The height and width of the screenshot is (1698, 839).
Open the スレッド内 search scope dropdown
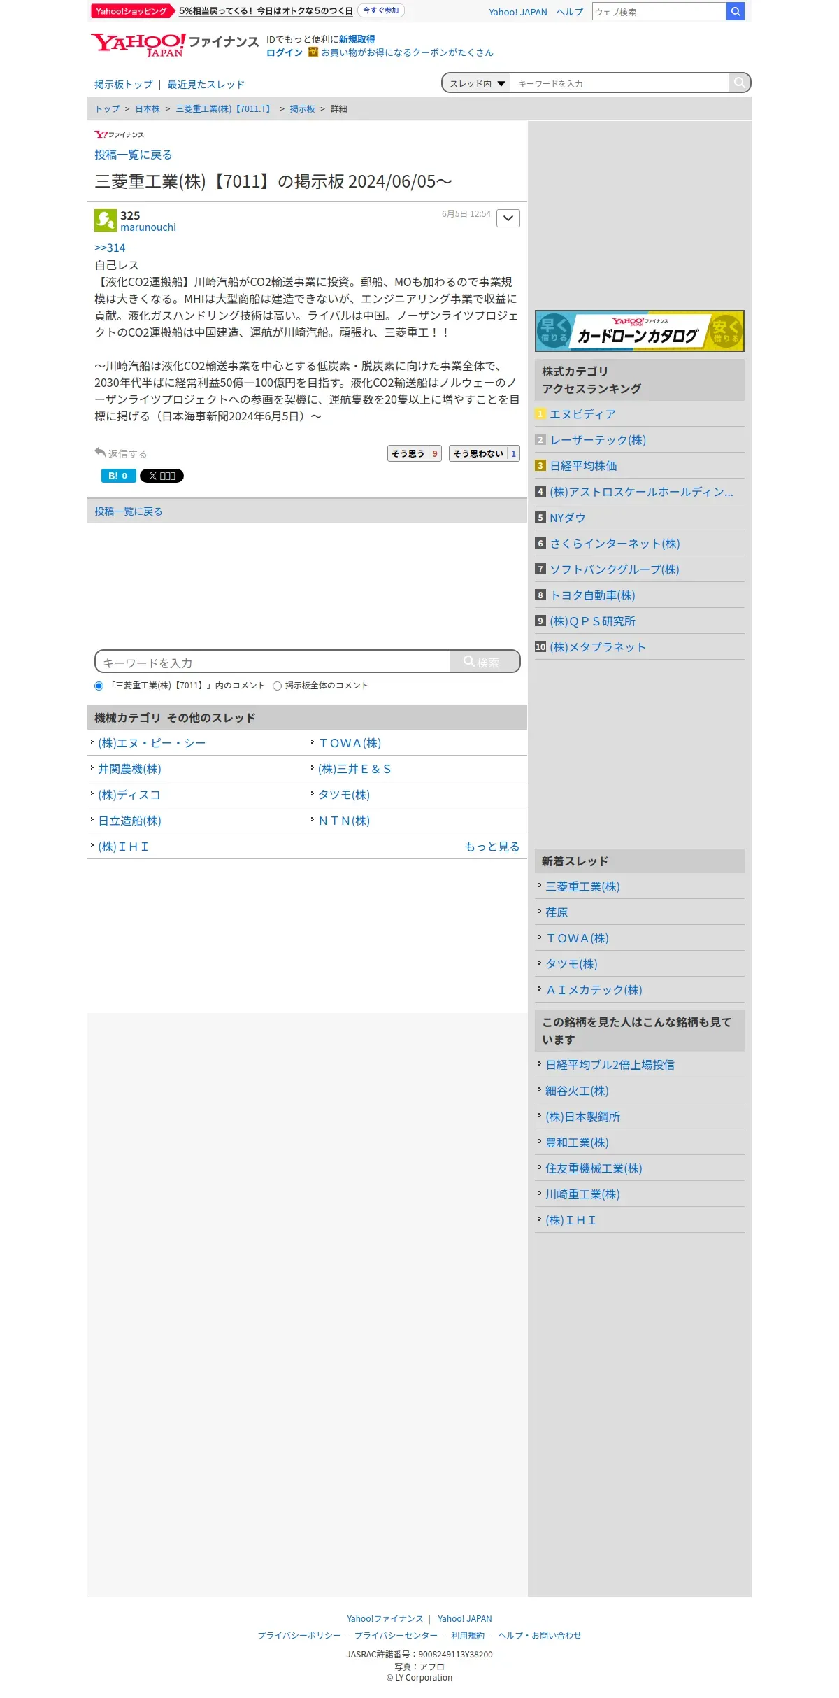pyautogui.click(x=477, y=83)
